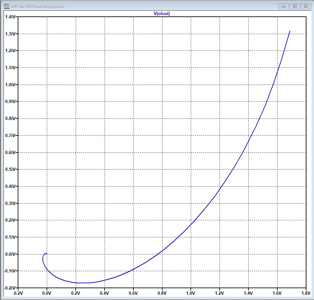
Task: Click the -0.2V horizontal axis label
Action: [x=18, y=293]
